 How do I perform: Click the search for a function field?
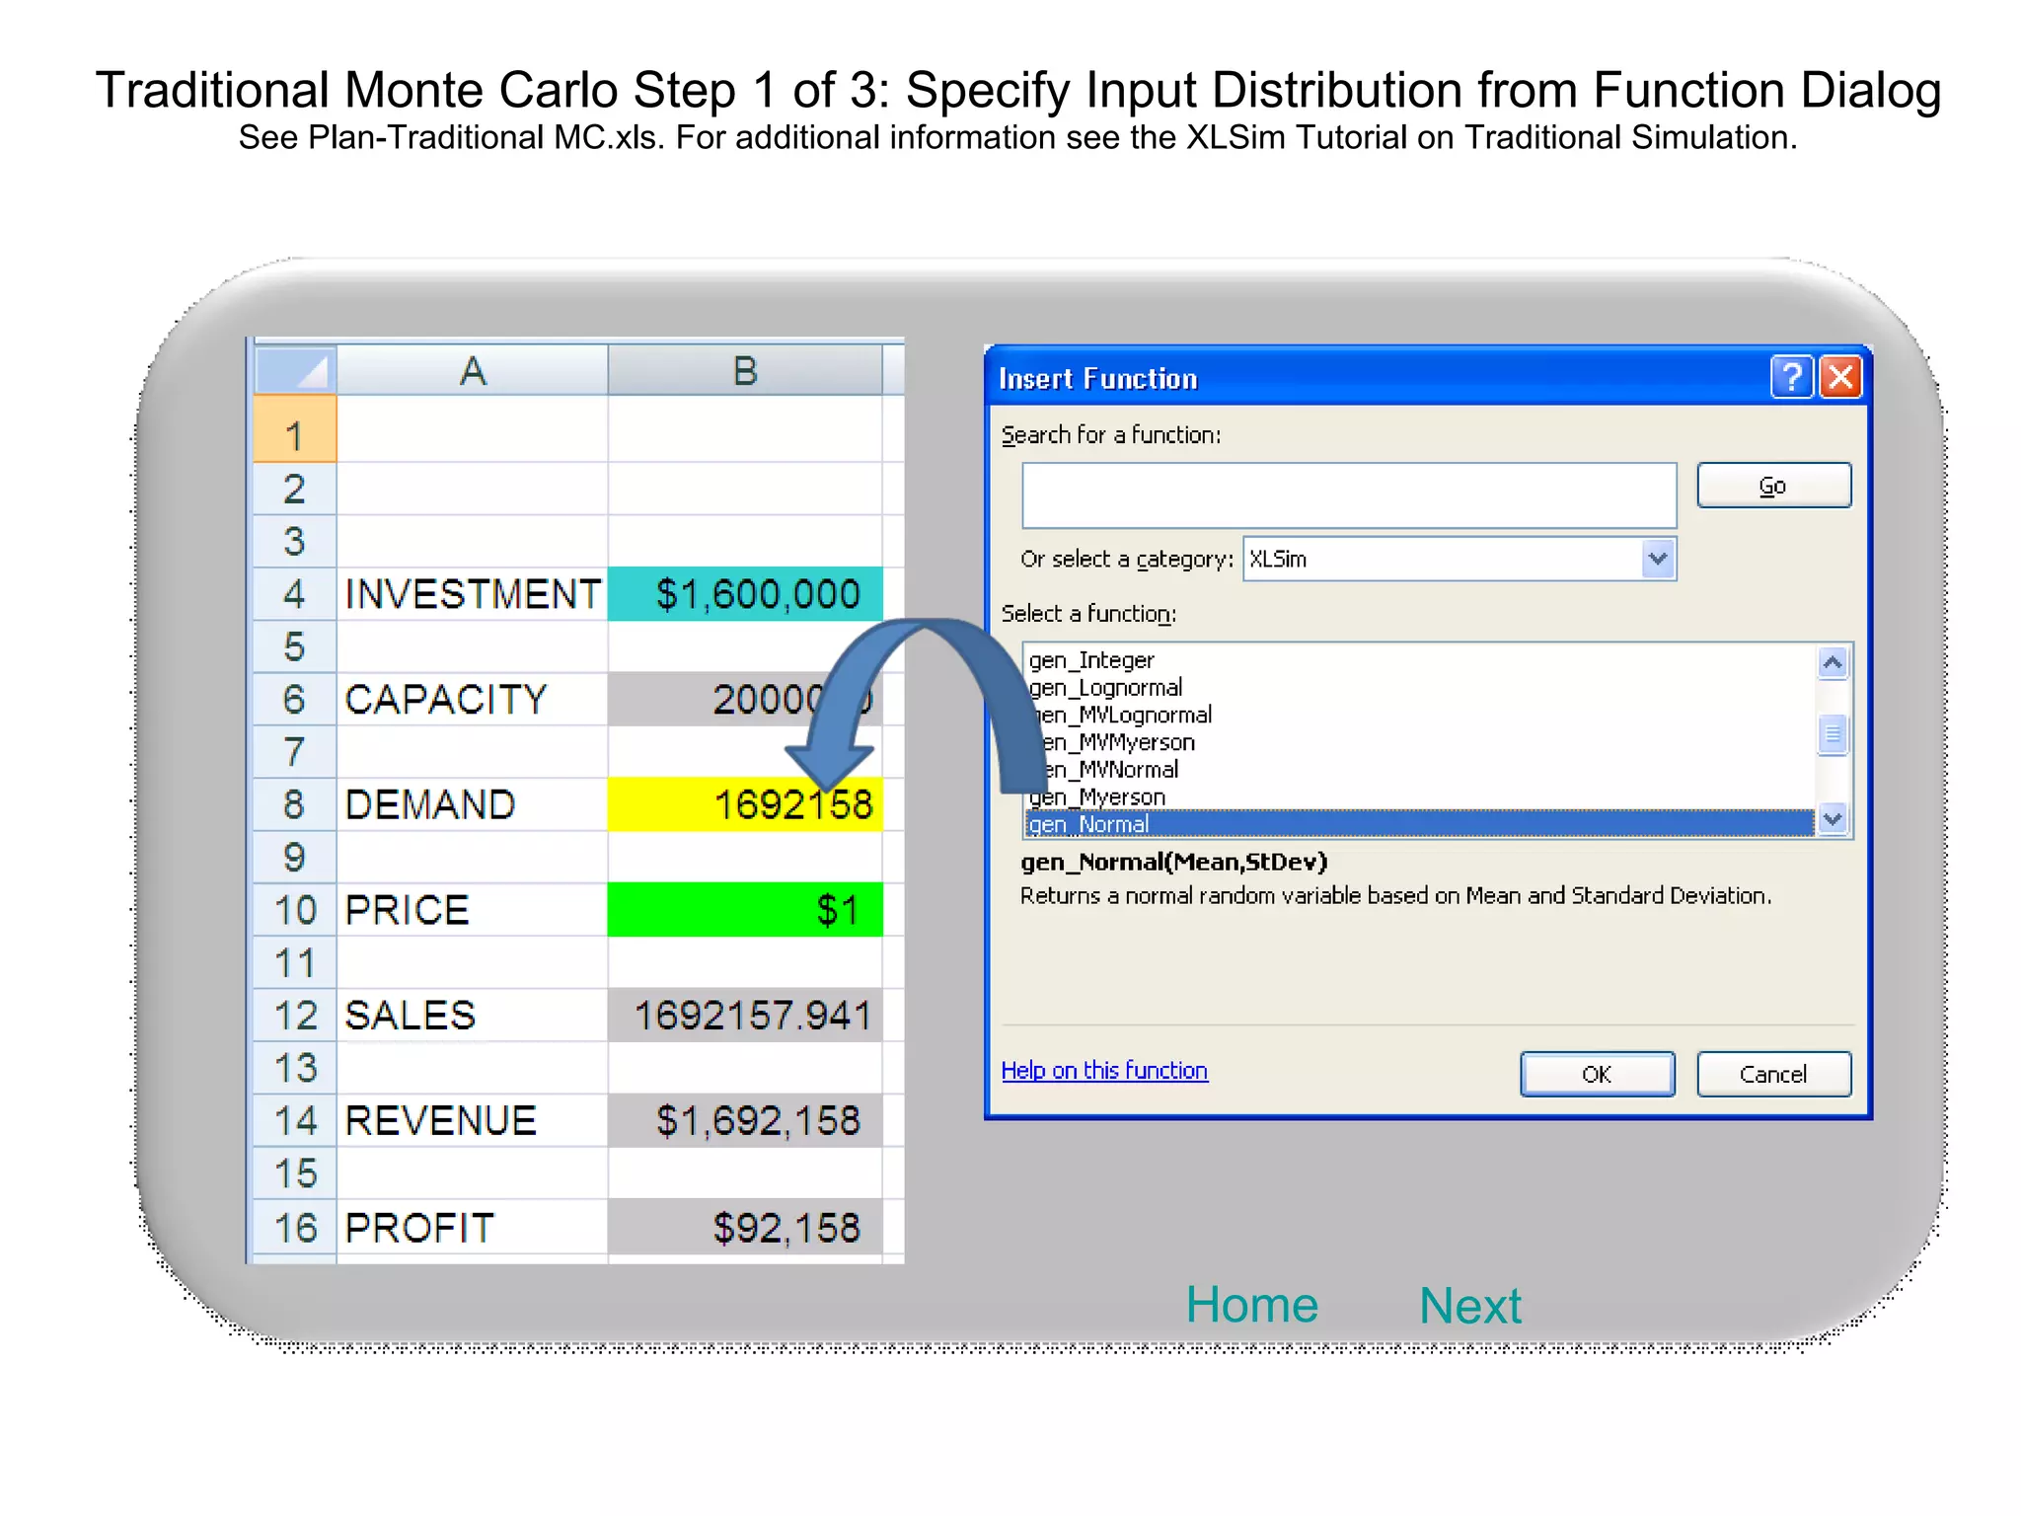tap(1348, 495)
